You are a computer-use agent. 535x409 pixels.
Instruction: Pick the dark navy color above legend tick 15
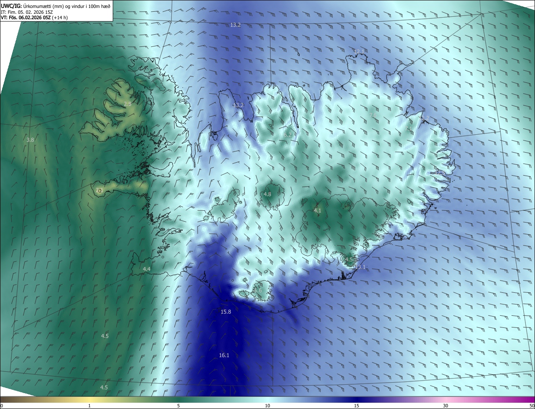point(357,399)
